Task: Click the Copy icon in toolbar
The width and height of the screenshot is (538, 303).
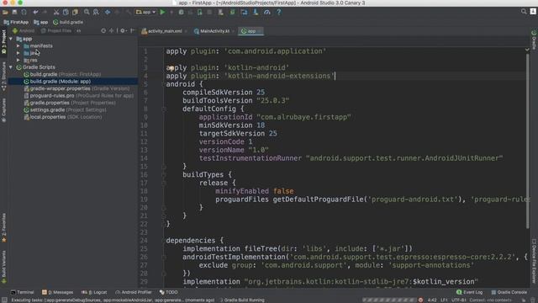Action: (x=66, y=12)
